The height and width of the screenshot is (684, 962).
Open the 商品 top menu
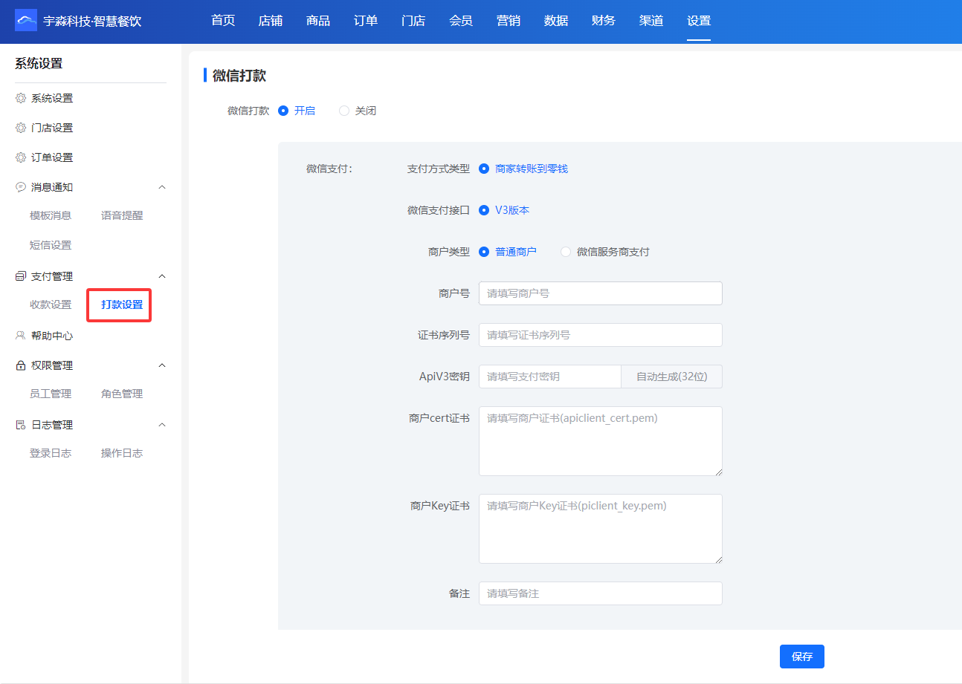pos(318,21)
